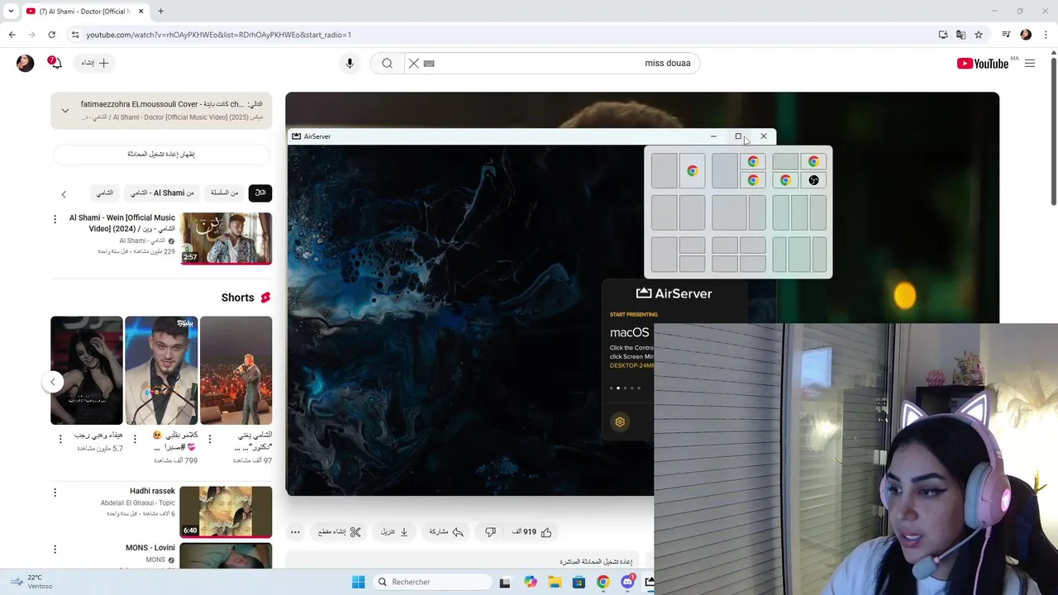Open the YouTube account avatar menu
1058x595 pixels.
point(25,63)
